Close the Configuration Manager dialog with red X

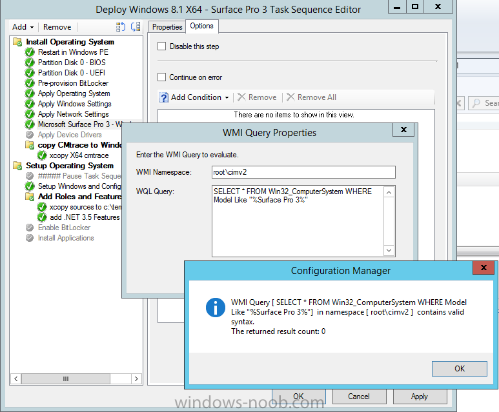(484, 268)
